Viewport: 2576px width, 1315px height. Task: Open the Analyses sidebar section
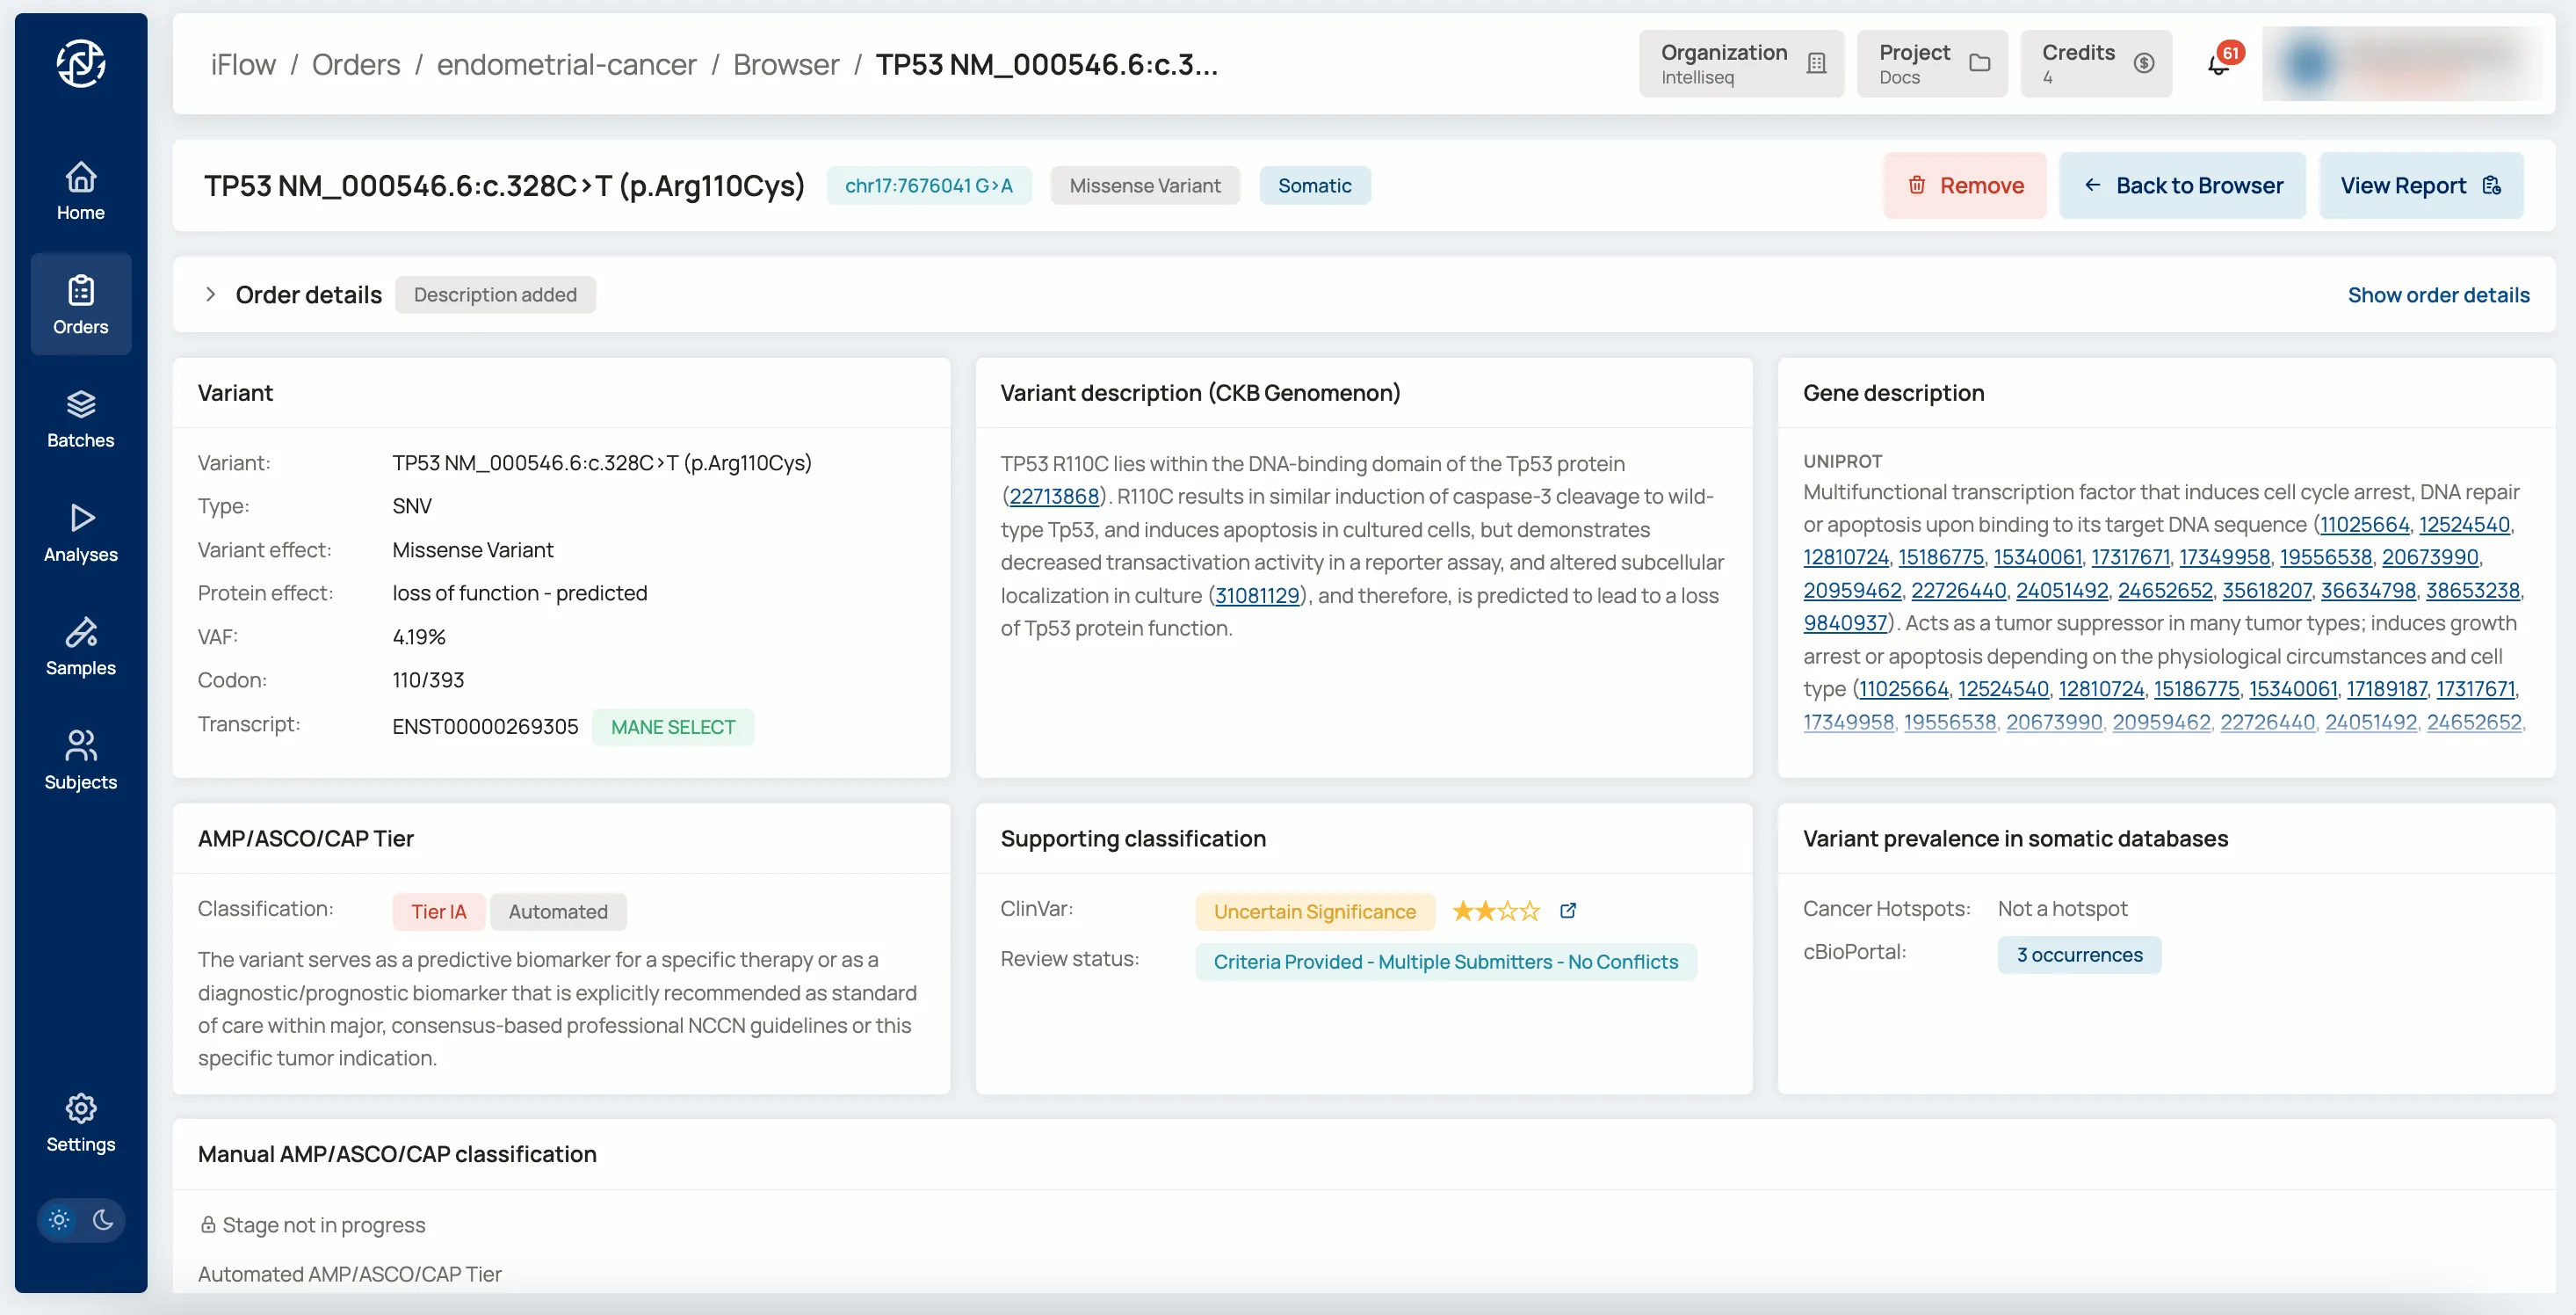point(81,533)
